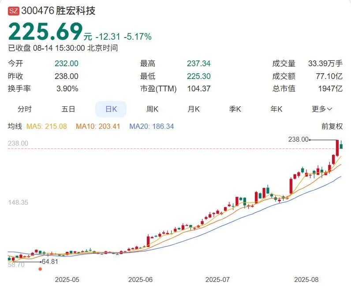This screenshot has height=289, width=351.
Task: Click the 今开 value 232.00
Action: click(67, 64)
